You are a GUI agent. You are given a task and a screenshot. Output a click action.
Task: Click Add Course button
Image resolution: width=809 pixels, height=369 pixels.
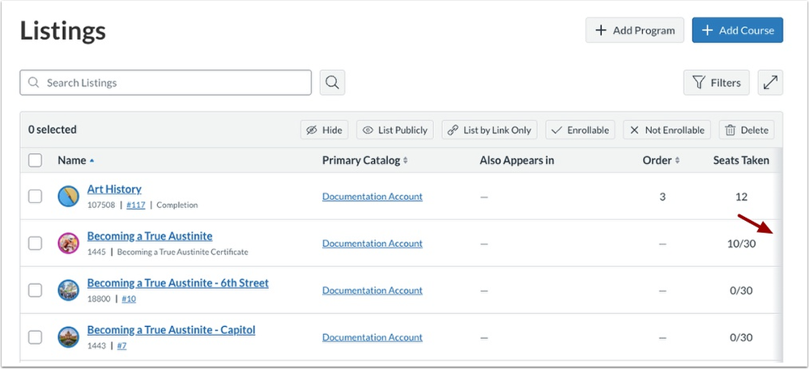[x=738, y=30]
